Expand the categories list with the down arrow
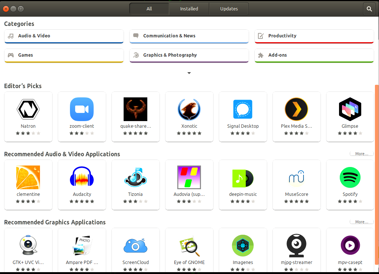 point(189,73)
